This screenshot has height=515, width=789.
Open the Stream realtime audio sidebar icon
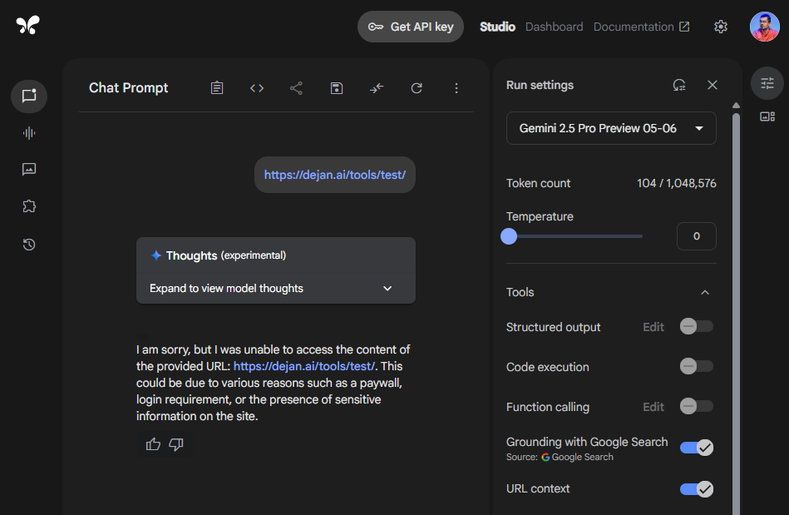(x=29, y=133)
